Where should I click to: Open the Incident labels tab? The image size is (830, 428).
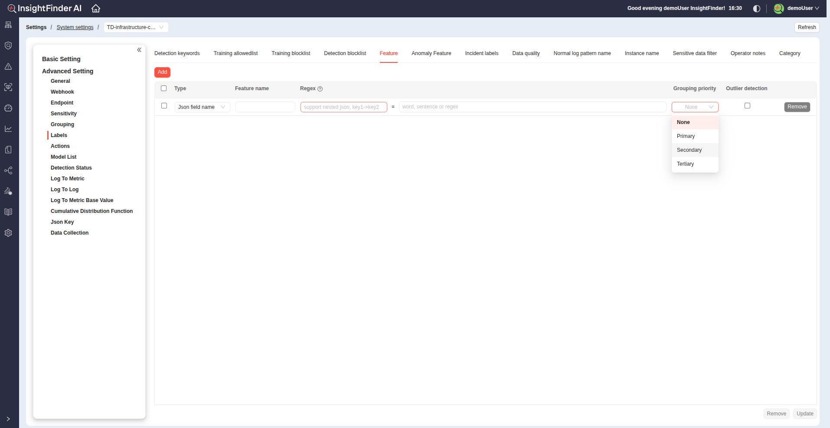[481, 53]
